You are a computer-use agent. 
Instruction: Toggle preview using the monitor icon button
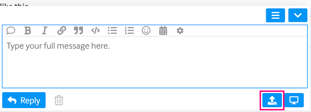click(x=294, y=100)
